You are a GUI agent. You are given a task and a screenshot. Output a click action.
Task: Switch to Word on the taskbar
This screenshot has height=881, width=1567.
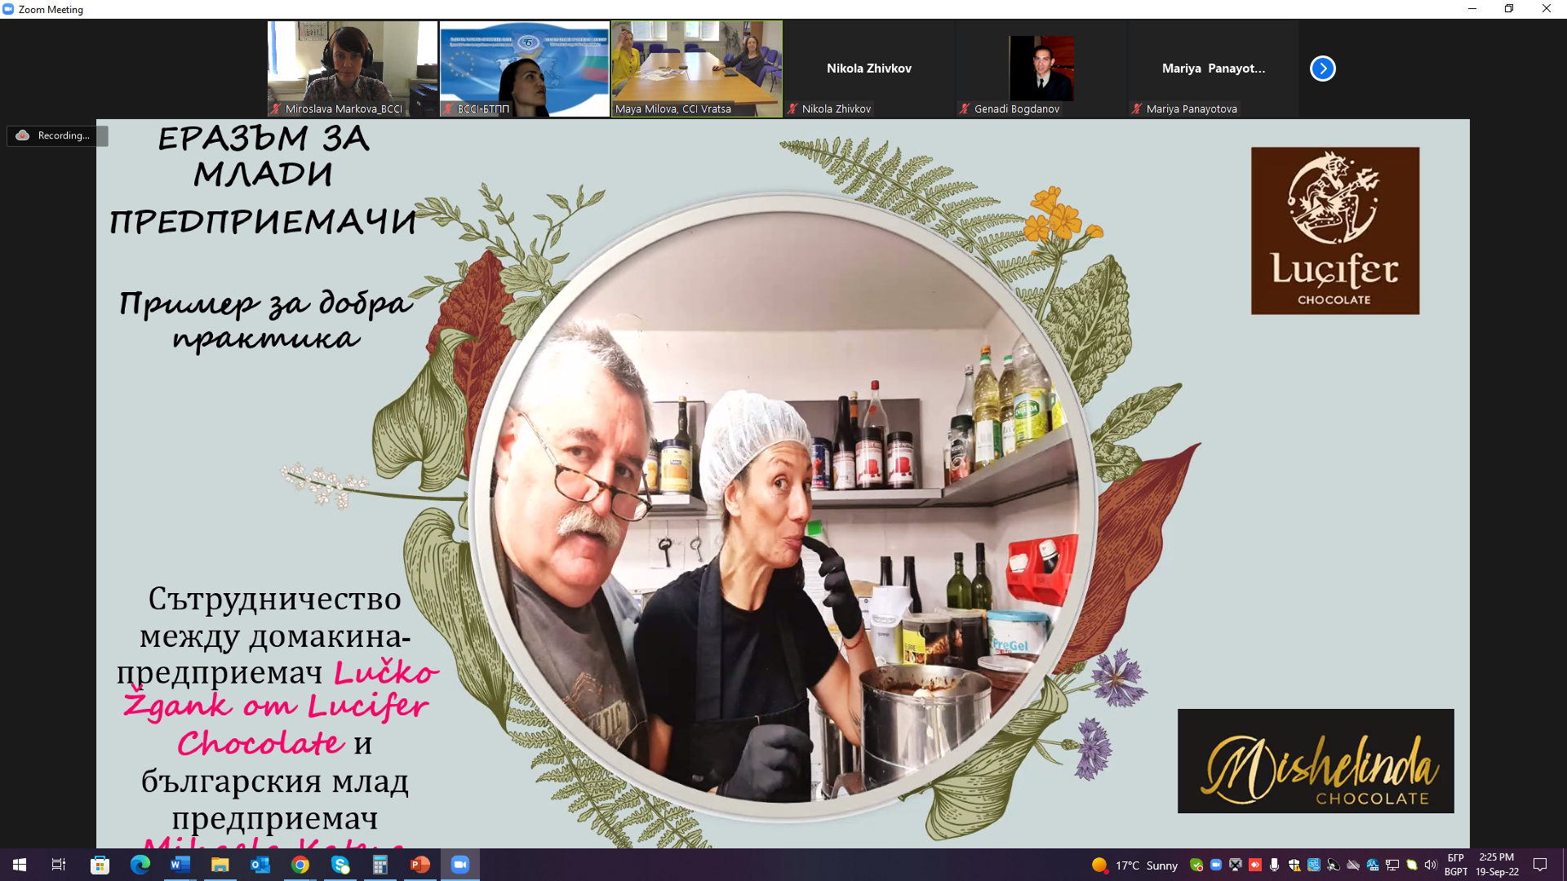click(180, 865)
